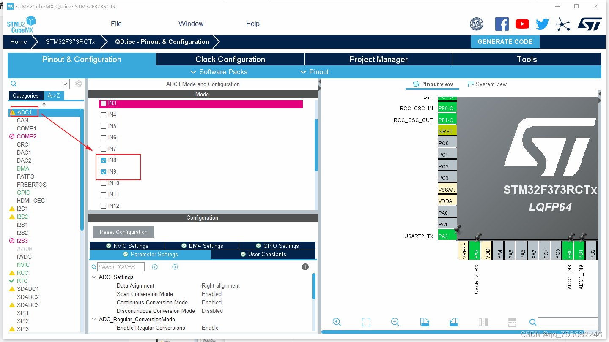Image resolution: width=609 pixels, height=342 pixels.
Task: Collapse the ADC_Regular_ConversionMode group
Action: 94,320
